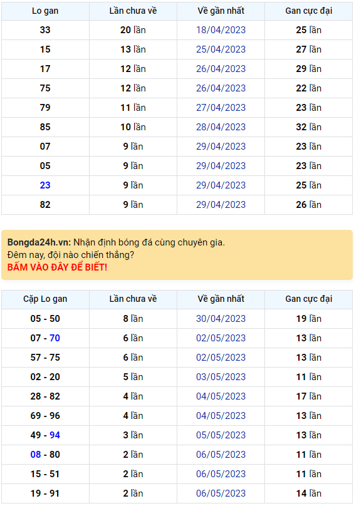The height and width of the screenshot is (506, 354).
Task: Click the blue number 70 link
Action: pyautogui.click(x=55, y=338)
